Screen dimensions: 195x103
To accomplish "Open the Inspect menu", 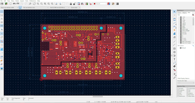I will click(x=22, y=1).
